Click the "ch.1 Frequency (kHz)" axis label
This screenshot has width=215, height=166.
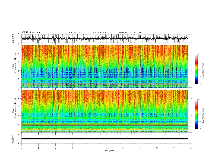tap(14, 63)
